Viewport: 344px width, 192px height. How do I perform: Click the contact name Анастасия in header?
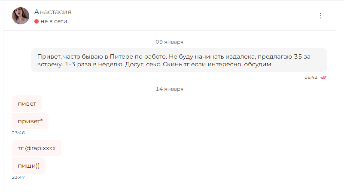click(53, 12)
